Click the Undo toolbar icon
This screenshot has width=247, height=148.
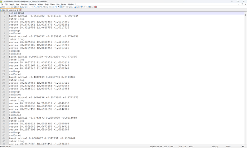click(x=30, y=7)
